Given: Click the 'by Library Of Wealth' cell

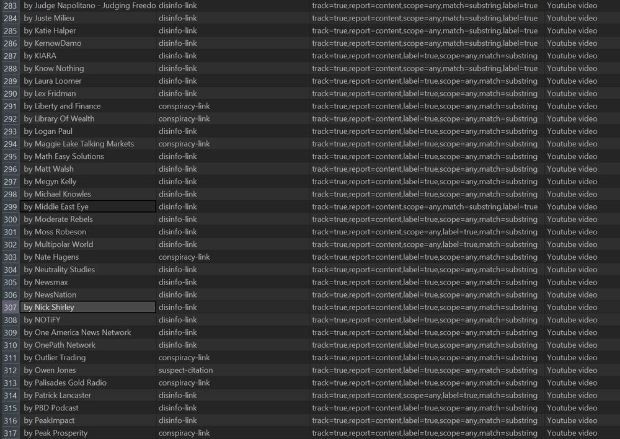Looking at the screenshot, I should [x=88, y=118].
